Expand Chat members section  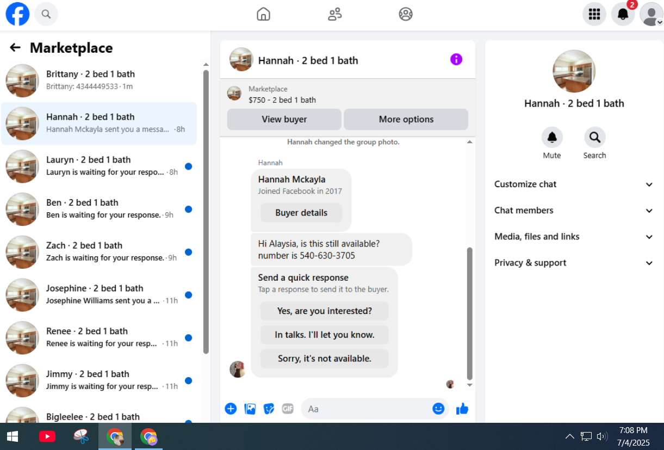click(x=574, y=211)
